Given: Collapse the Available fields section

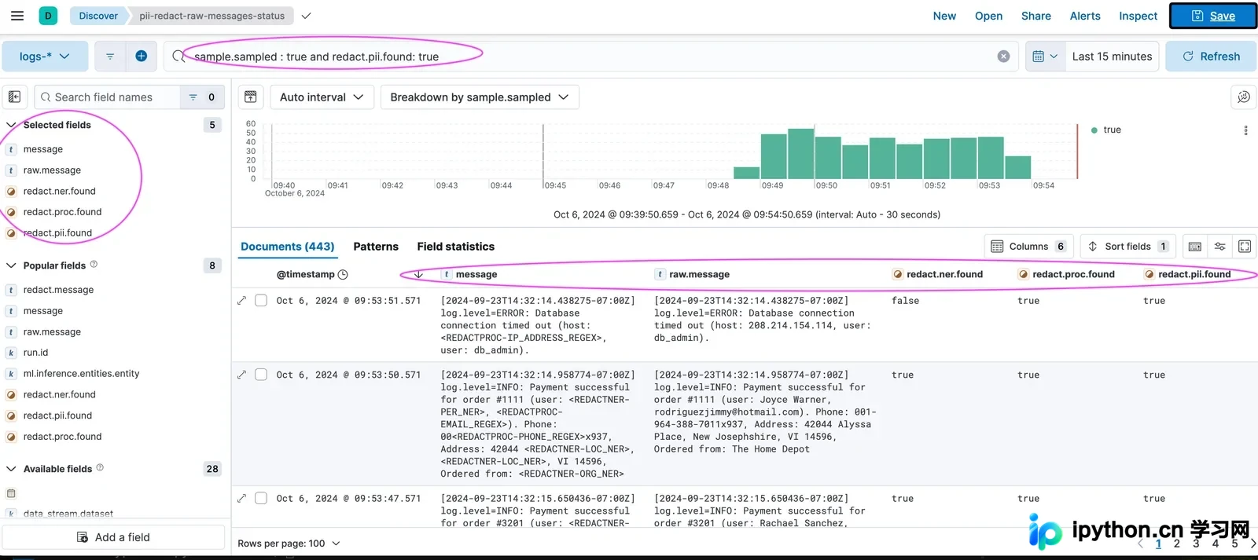Looking at the screenshot, I should pyautogui.click(x=11, y=469).
